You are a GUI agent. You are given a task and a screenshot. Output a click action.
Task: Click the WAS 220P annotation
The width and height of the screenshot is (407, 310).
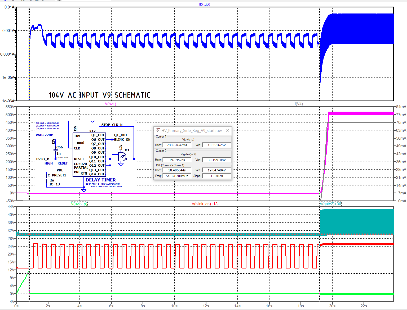44,135
